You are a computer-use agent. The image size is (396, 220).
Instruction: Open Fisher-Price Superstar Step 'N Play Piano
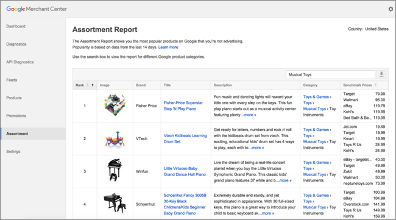click(x=183, y=106)
